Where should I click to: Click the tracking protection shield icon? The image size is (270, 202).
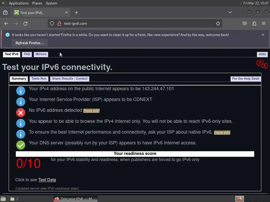pyautogui.click(x=52, y=23)
